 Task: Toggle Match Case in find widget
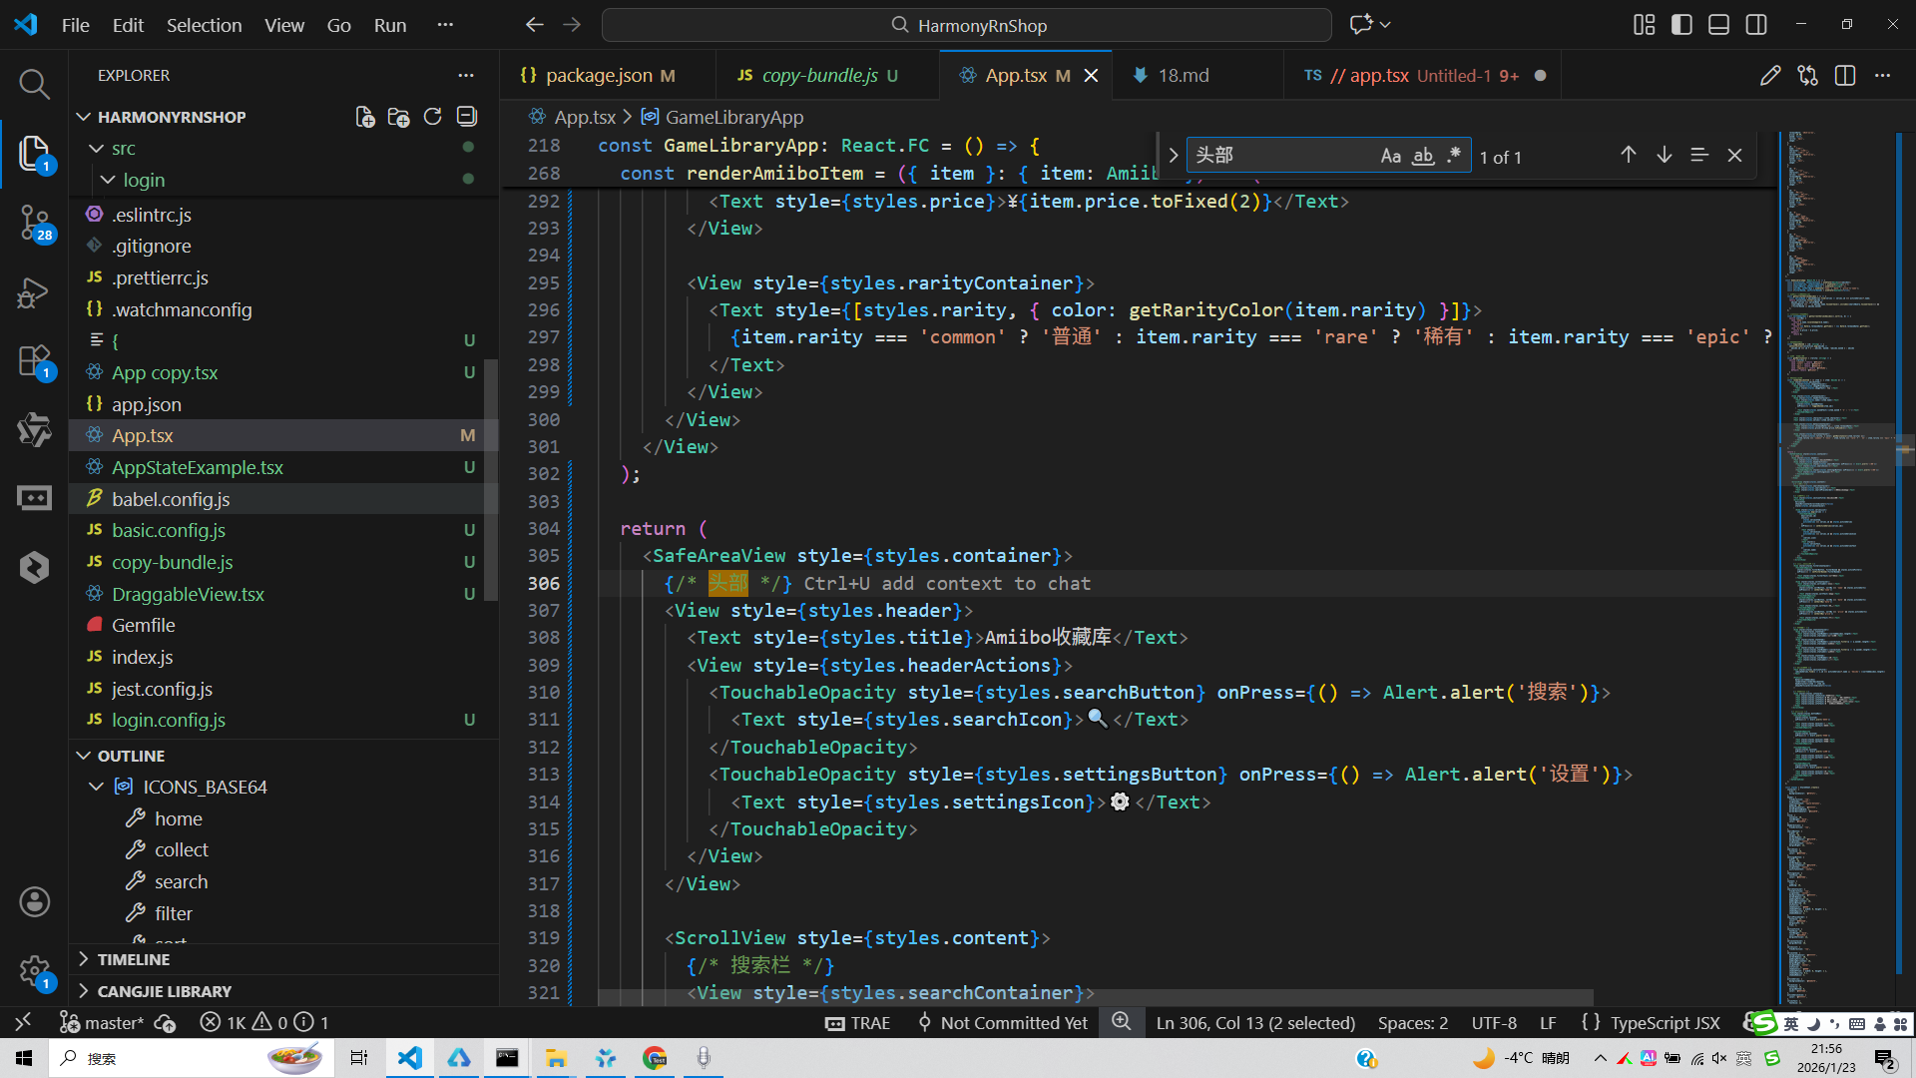[x=1390, y=156]
